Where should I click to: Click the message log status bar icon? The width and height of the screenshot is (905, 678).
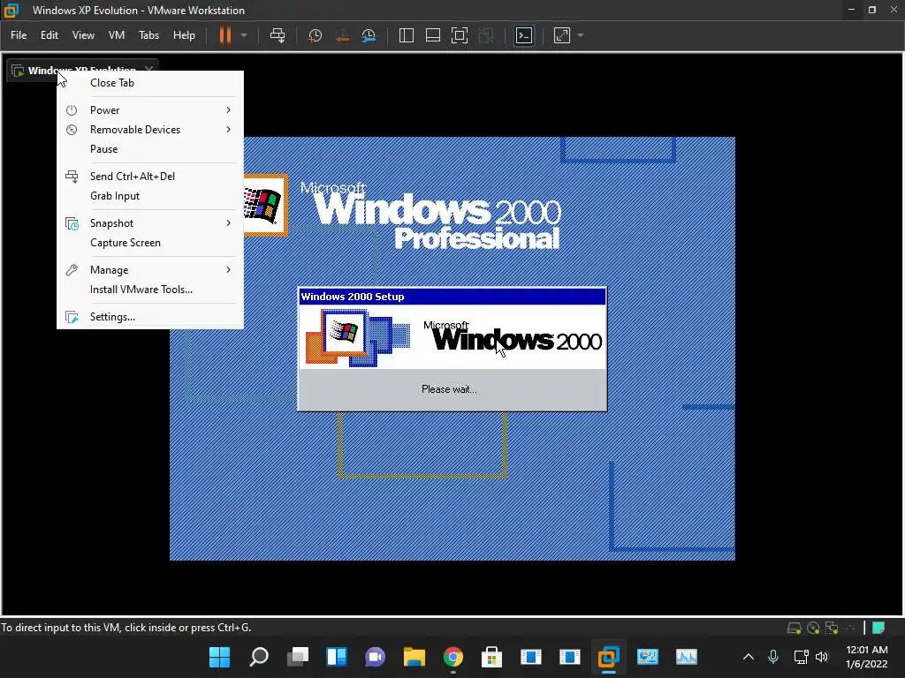[878, 628]
